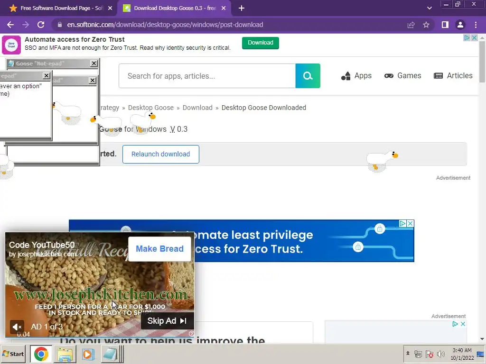The width and height of the screenshot is (486, 364).
Task: Click the info icon on the video ad
Action: [191, 334]
